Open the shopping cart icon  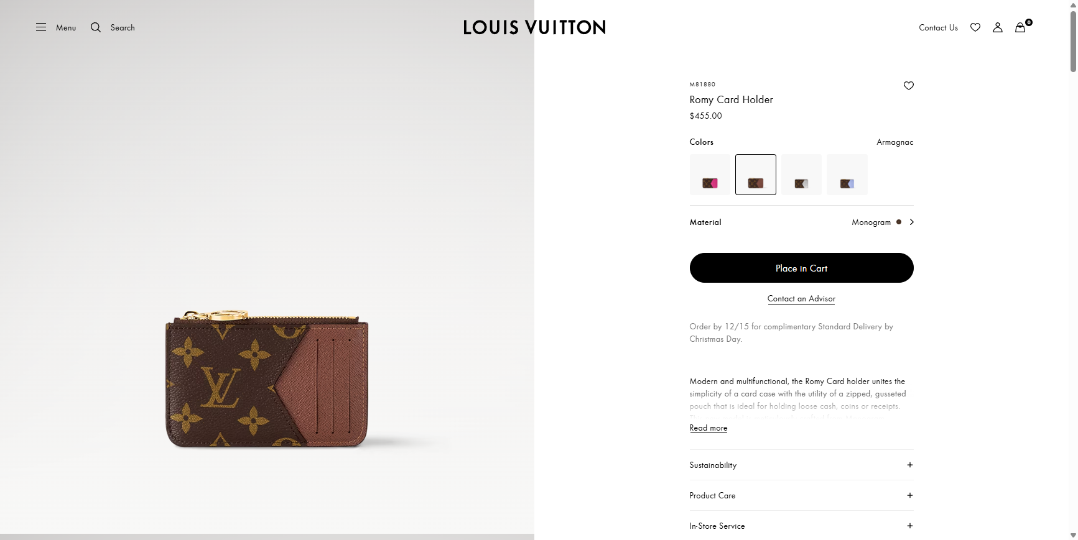click(x=1020, y=27)
